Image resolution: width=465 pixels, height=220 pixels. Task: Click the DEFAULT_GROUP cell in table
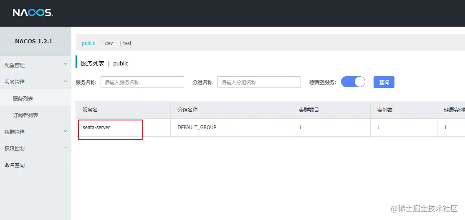197,127
